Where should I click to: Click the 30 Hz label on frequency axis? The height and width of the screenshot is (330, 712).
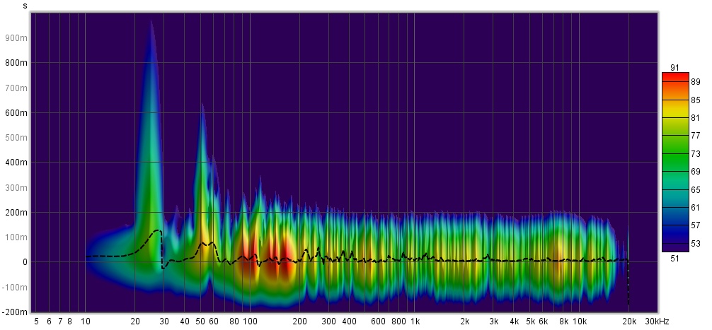click(164, 322)
